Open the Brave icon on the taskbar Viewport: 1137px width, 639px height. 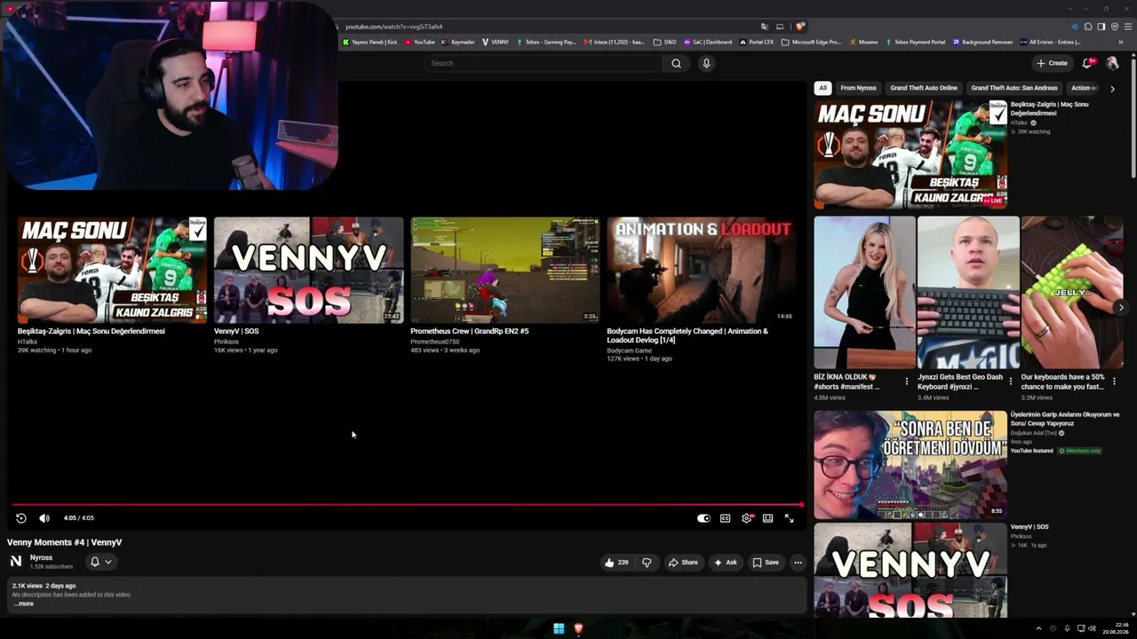coord(578,628)
